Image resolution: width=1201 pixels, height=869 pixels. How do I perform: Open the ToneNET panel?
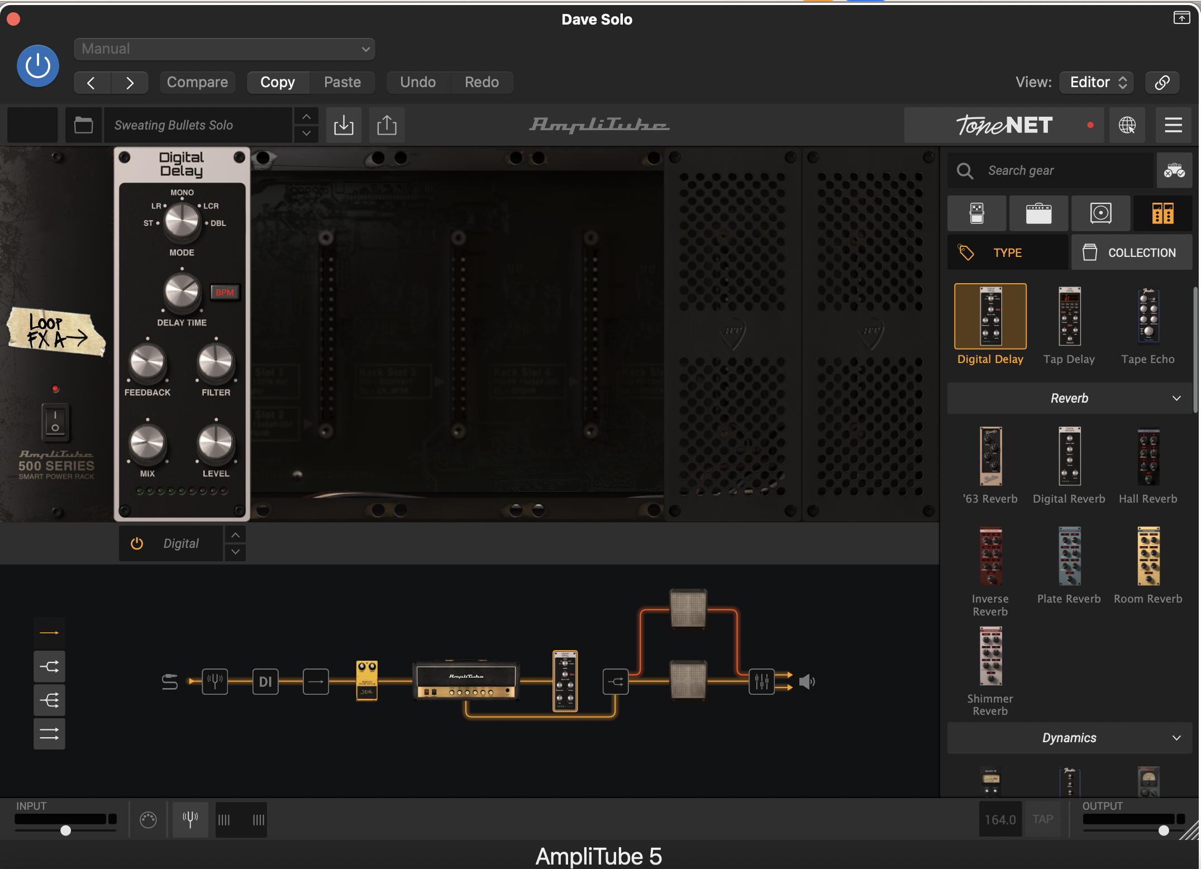(x=1004, y=125)
